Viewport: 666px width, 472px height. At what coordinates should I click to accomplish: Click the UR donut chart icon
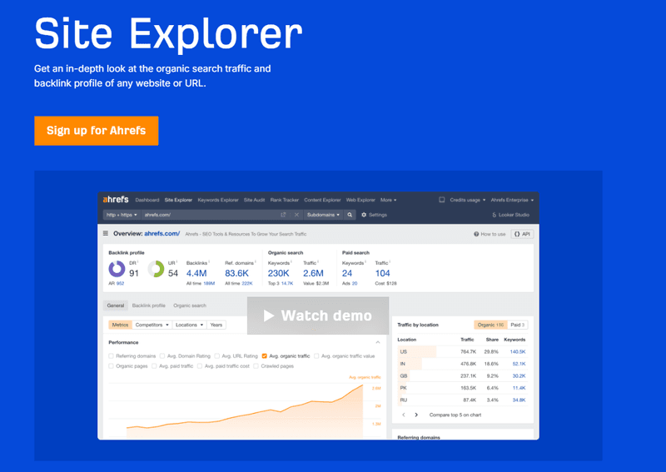pyautogui.click(x=156, y=269)
